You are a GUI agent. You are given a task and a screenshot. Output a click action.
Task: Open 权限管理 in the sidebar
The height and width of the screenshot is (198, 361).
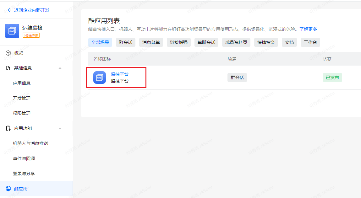[22, 113]
